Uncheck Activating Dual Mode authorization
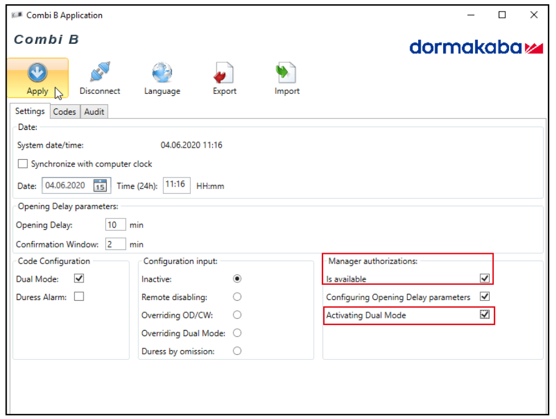The height and width of the screenshot is (419, 556). click(485, 315)
